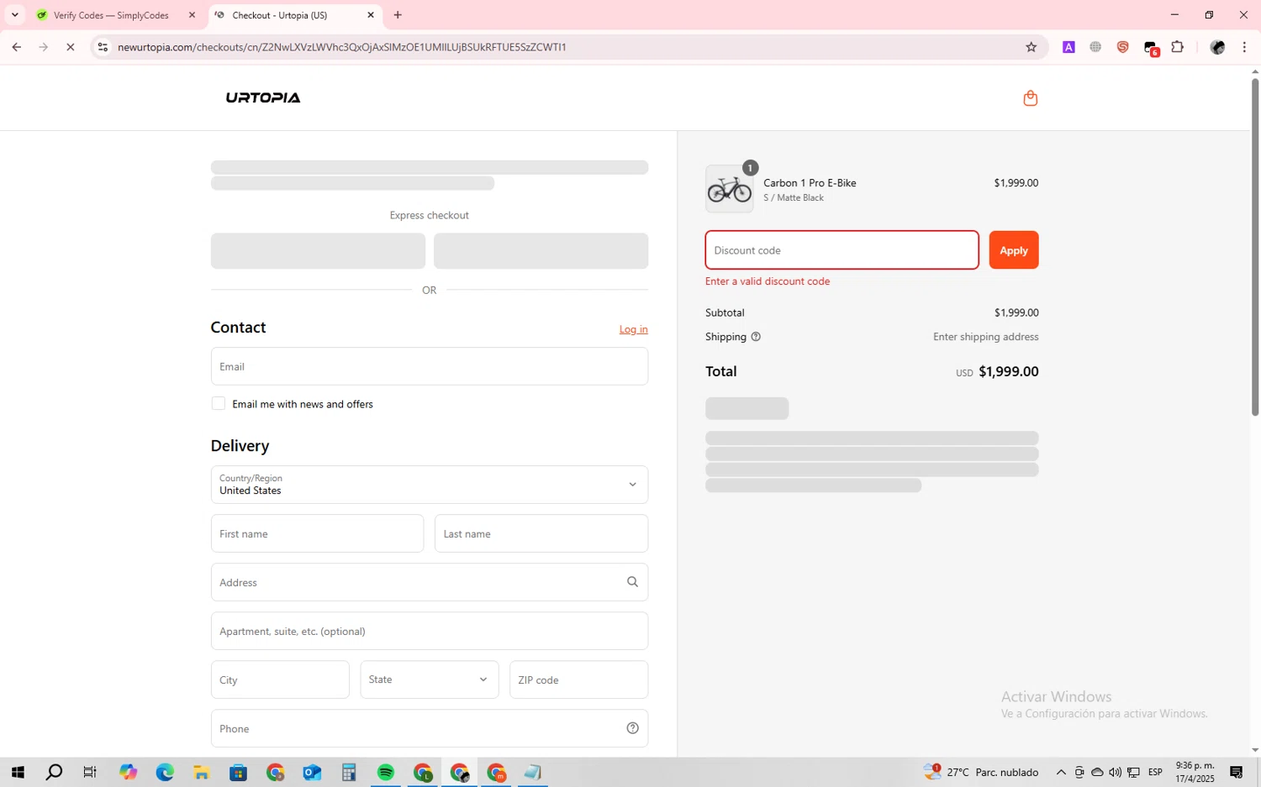
Task: Open the weather widget 27°C Parc. nublado
Action: [981, 773]
